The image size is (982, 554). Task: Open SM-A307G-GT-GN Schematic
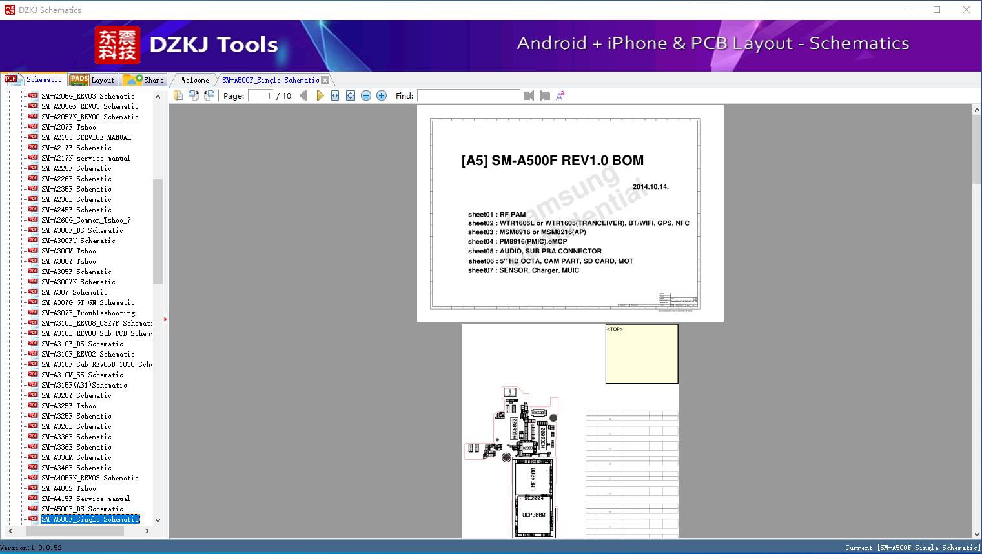click(x=88, y=302)
